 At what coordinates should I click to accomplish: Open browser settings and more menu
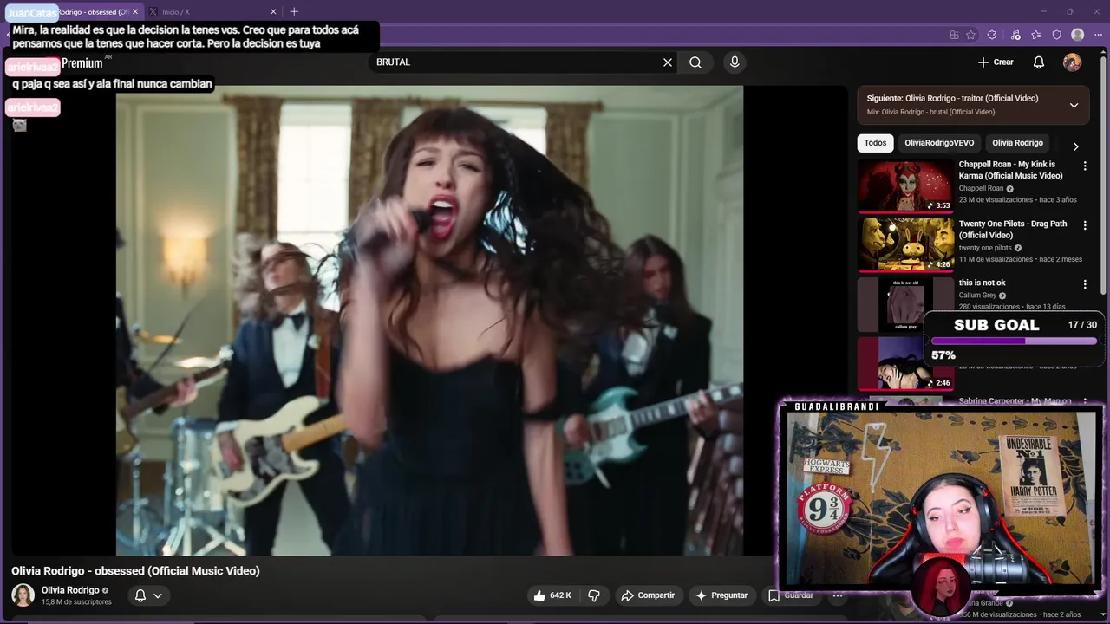[1100, 35]
